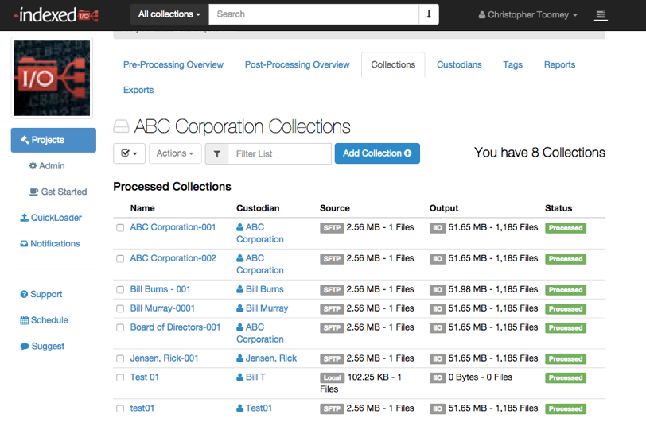Open the Test01 custodian link
The height and width of the screenshot is (422, 646).
tap(255, 408)
